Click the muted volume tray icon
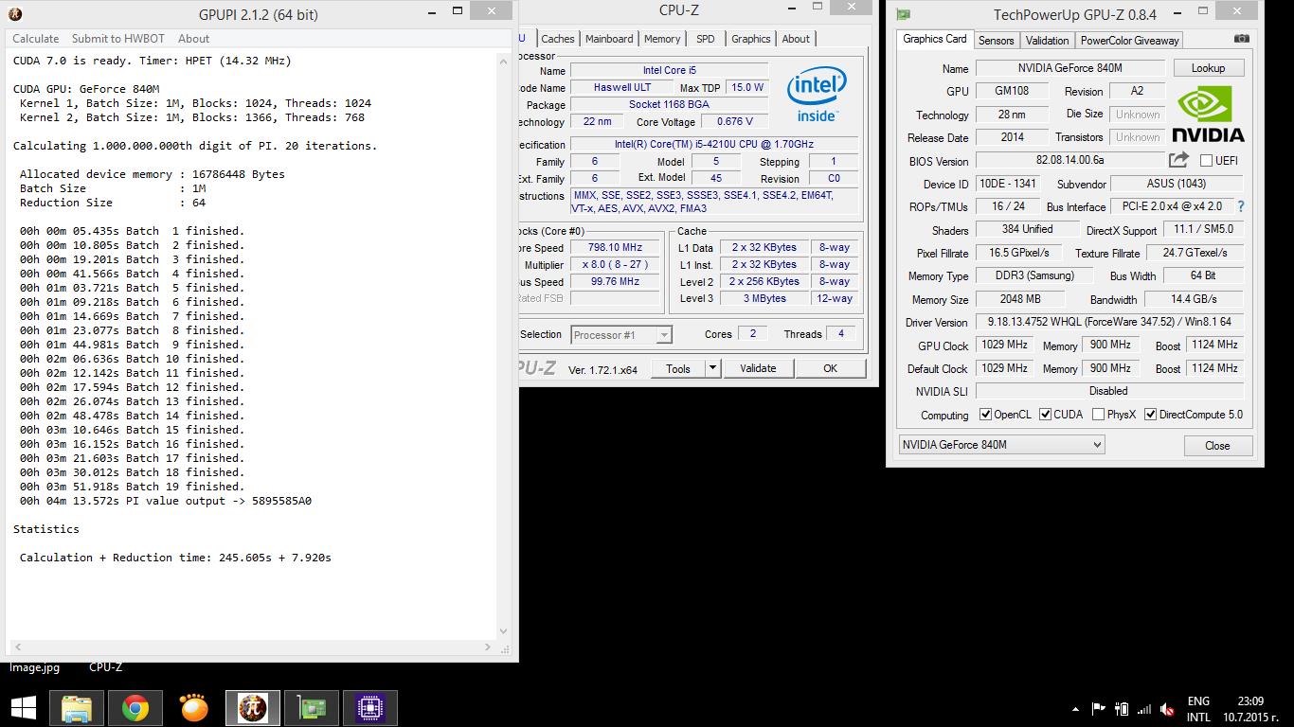The width and height of the screenshot is (1294, 727). coord(1167,709)
